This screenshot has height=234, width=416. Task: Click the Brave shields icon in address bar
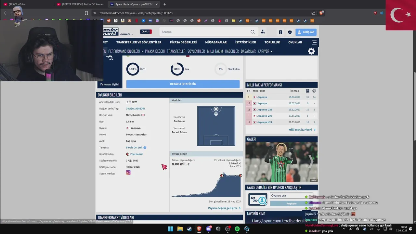coord(321,13)
